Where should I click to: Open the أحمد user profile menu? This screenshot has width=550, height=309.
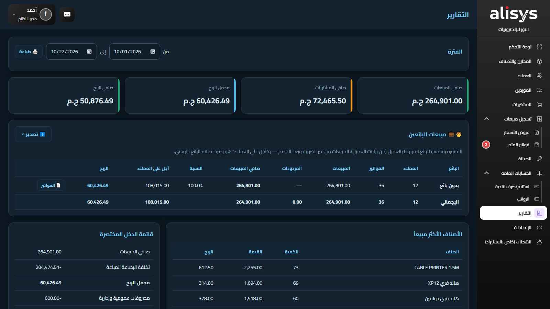click(x=32, y=14)
